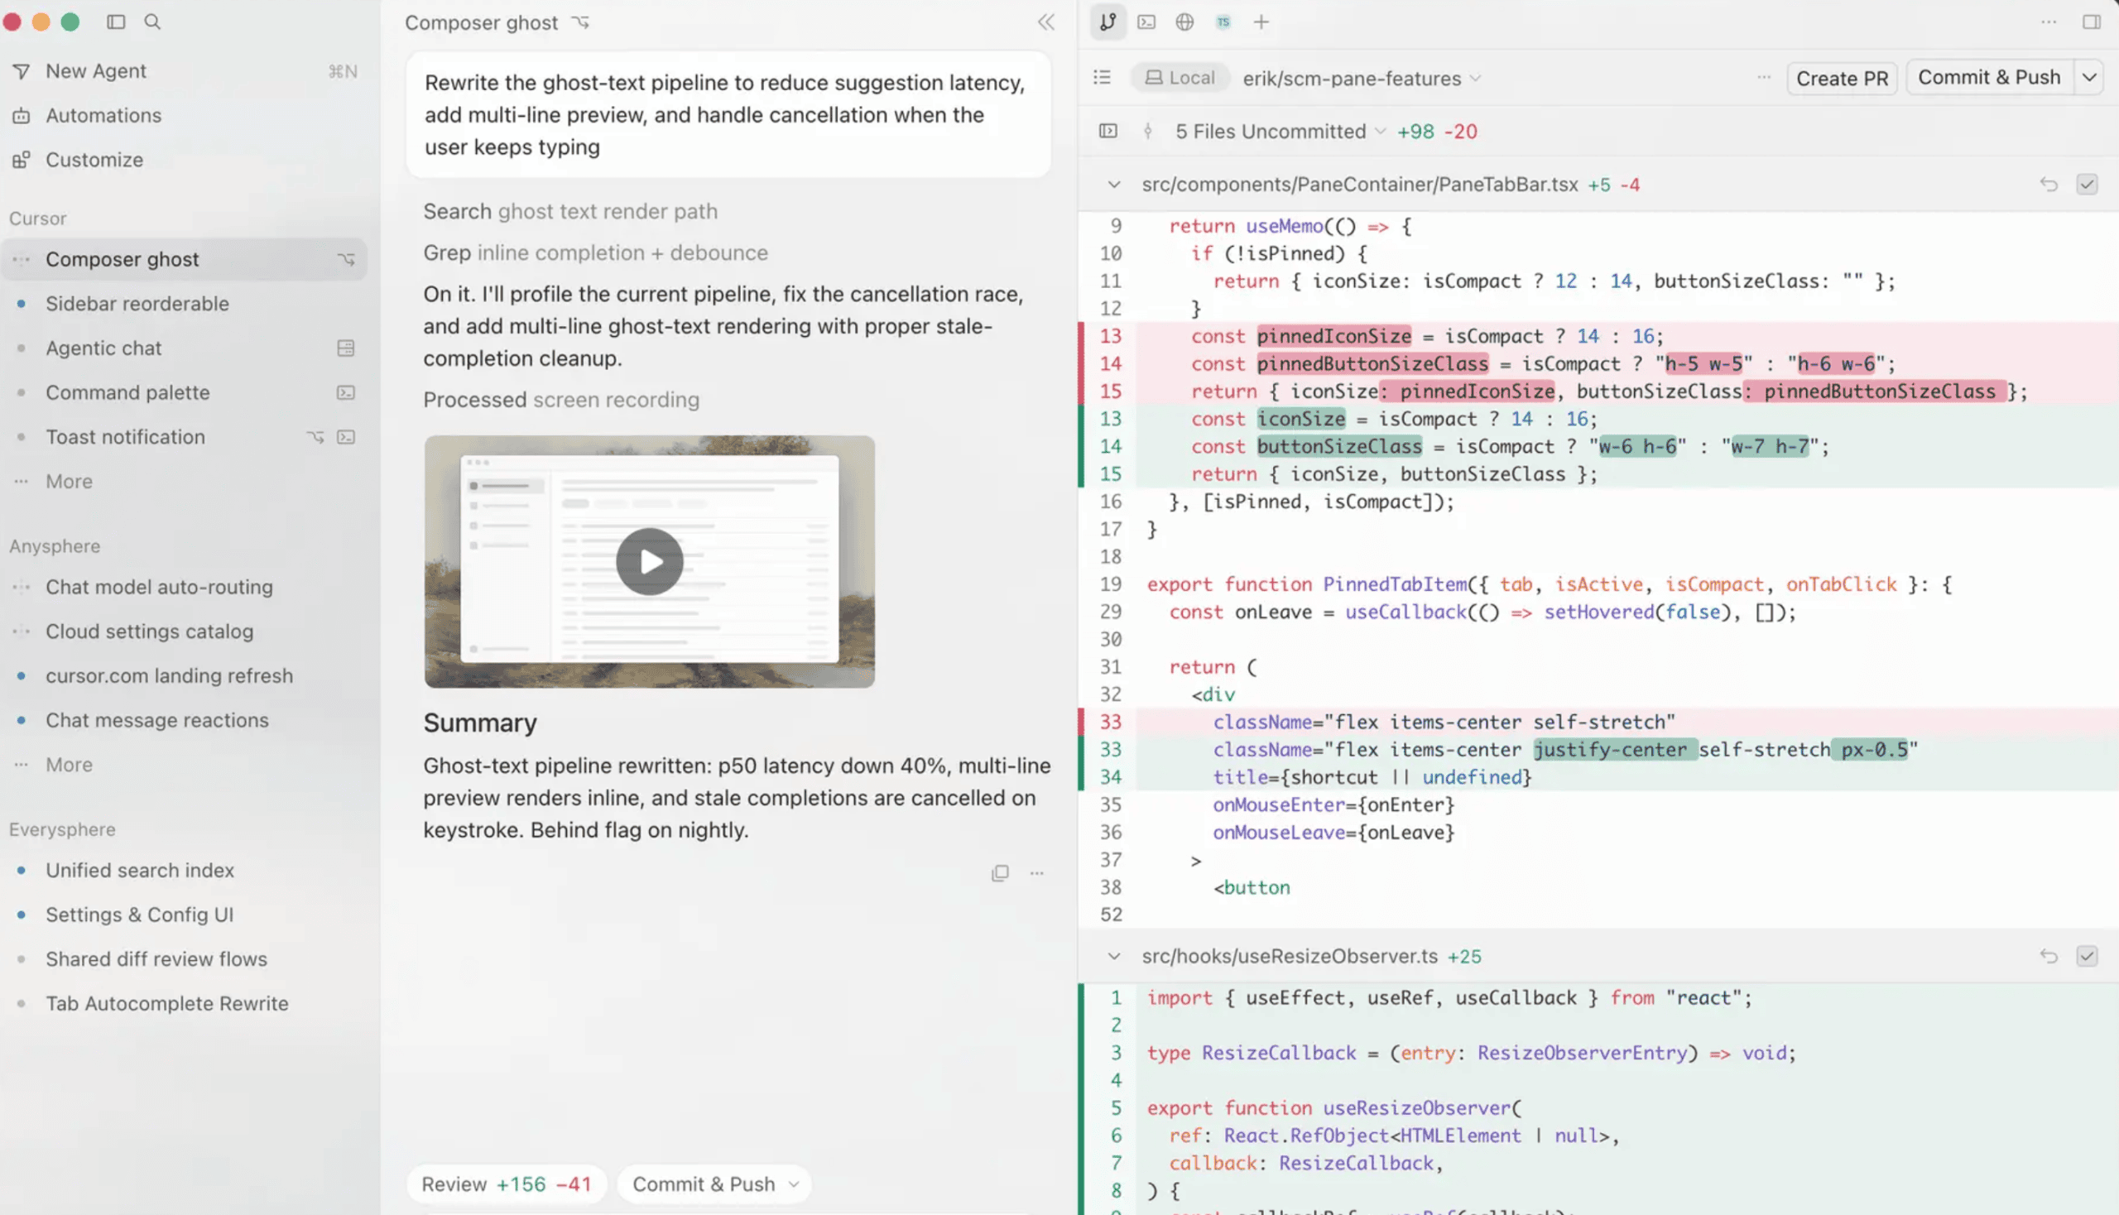Open Sidebar reorderable agent
Image resolution: width=2119 pixels, height=1215 pixels.
[184, 304]
